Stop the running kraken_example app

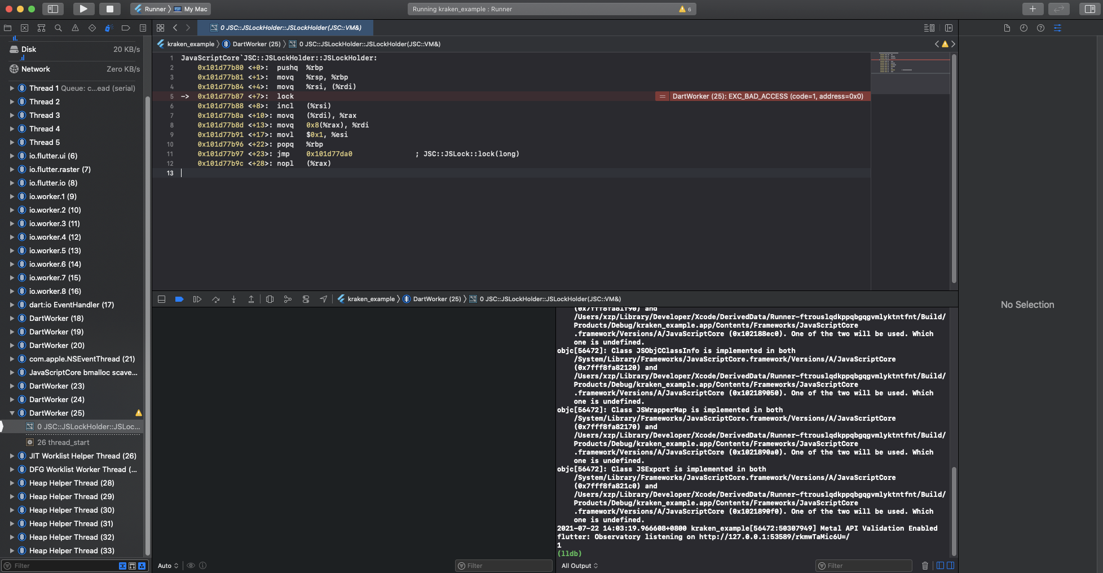coord(110,9)
